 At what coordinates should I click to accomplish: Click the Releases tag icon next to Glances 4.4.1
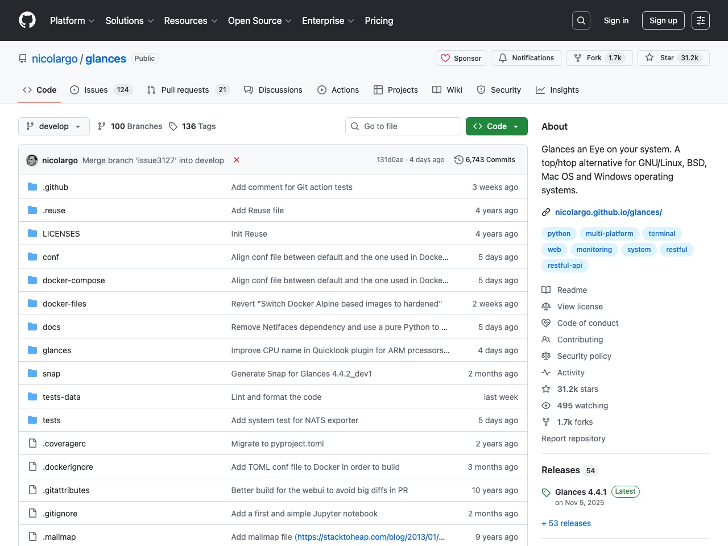546,491
